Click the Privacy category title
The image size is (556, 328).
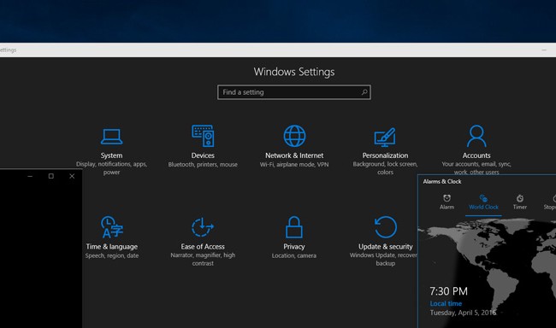tap(294, 247)
